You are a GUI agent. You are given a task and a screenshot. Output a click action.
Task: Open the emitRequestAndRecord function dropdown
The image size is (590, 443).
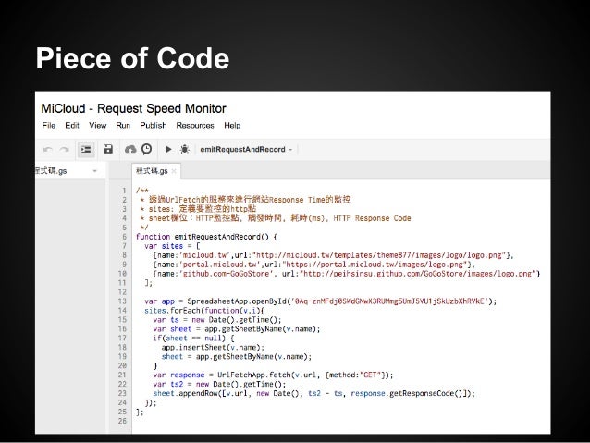pyautogui.click(x=246, y=150)
